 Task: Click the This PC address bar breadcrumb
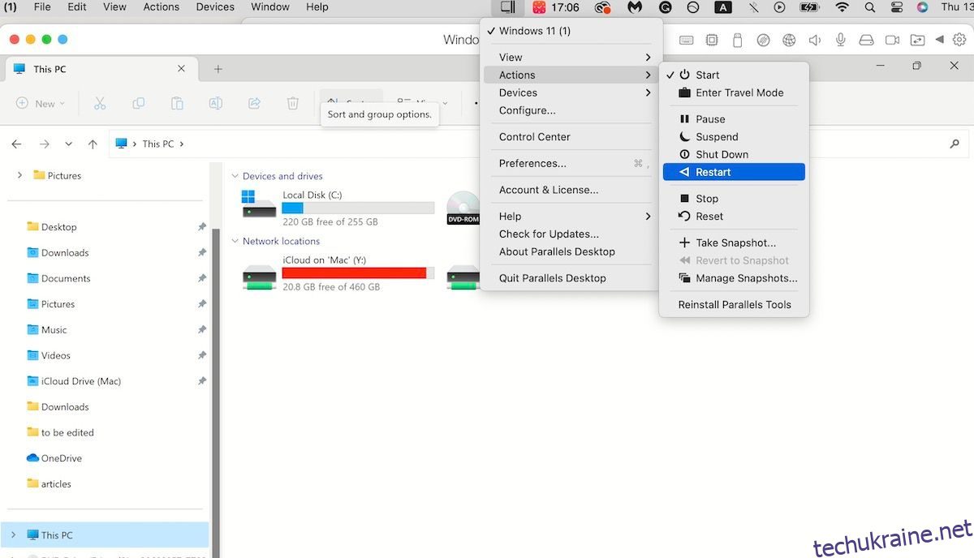coord(157,144)
